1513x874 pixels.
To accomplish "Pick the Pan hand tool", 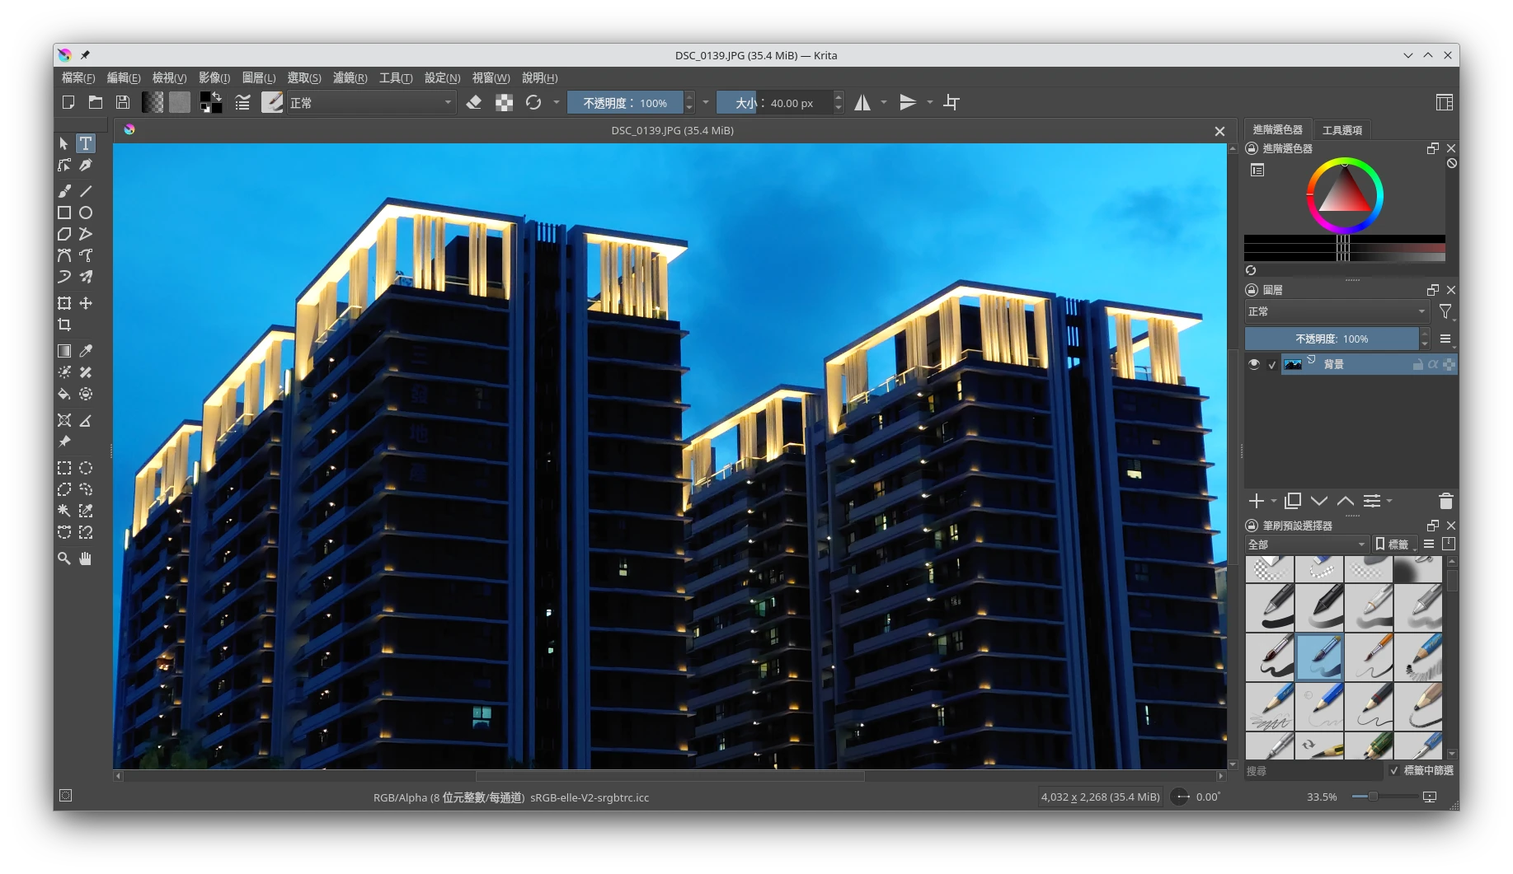I will pos(86,559).
